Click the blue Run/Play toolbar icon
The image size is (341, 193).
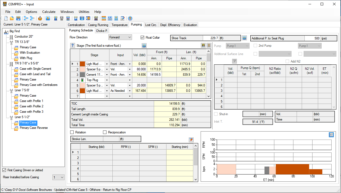[48, 18]
